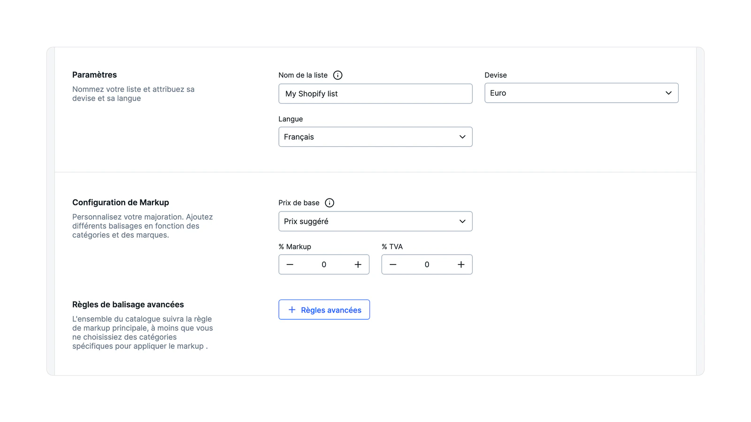Click the Langue field label
The width and height of the screenshot is (751, 422).
point(291,119)
